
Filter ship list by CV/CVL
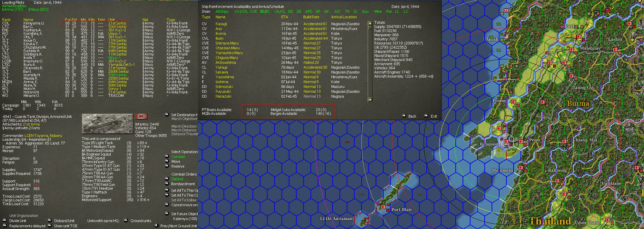pos(241,11)
